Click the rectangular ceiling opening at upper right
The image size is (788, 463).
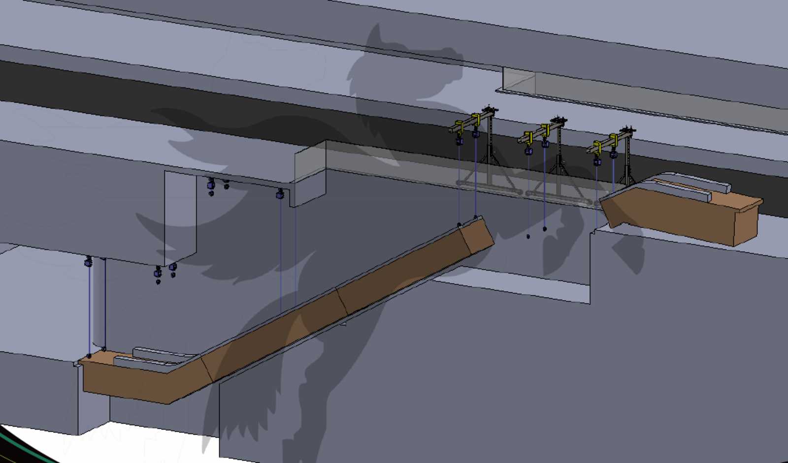pos(519,80)
